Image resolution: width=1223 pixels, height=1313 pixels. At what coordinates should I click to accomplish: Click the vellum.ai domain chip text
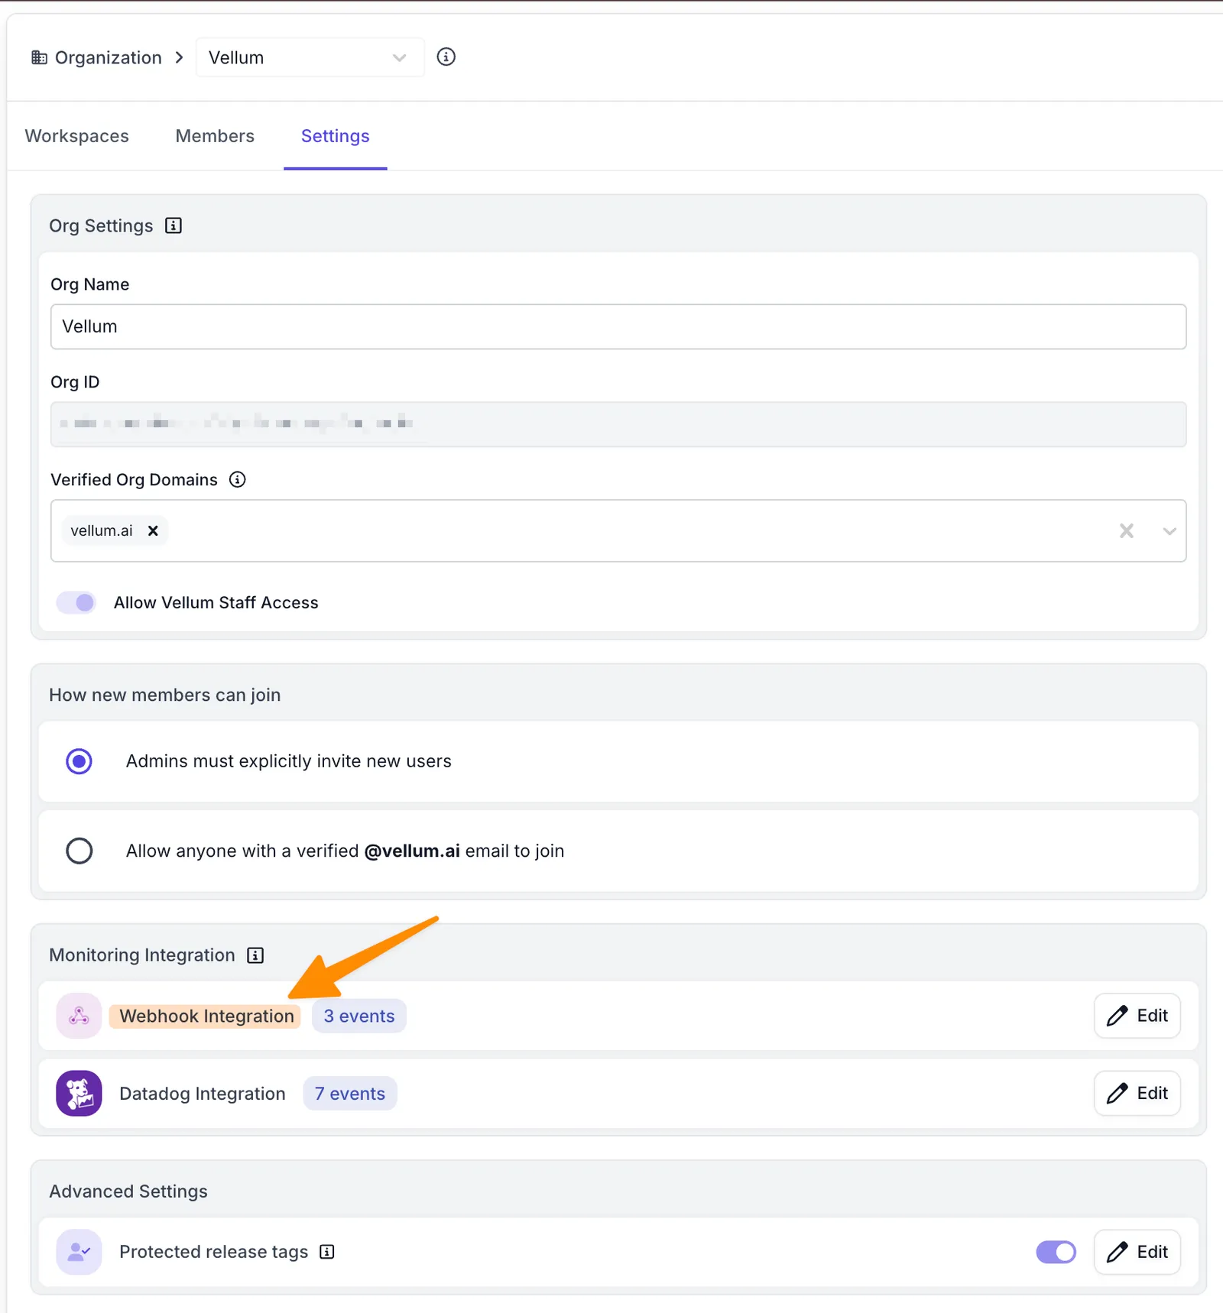click(102, 530)
